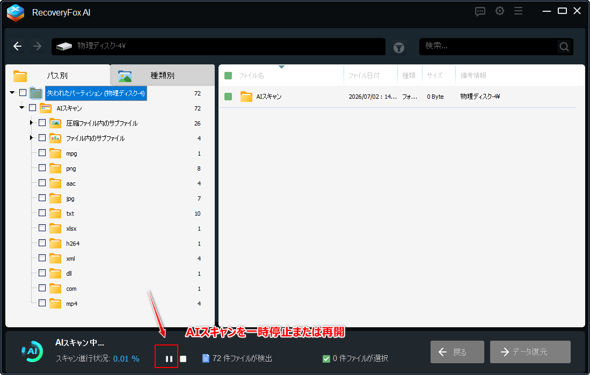Click the forward arrow navigation icon
The width and height of the screenshot is (590, 375).
pyautogui.click(x=37, y=46)
